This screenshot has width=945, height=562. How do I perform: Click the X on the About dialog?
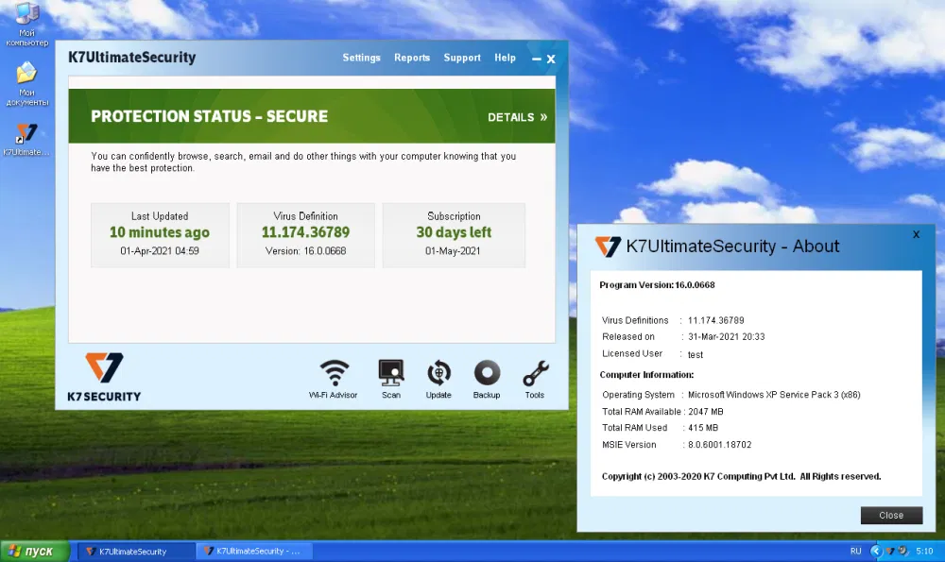pyautogui.click(x=916, y=234)
